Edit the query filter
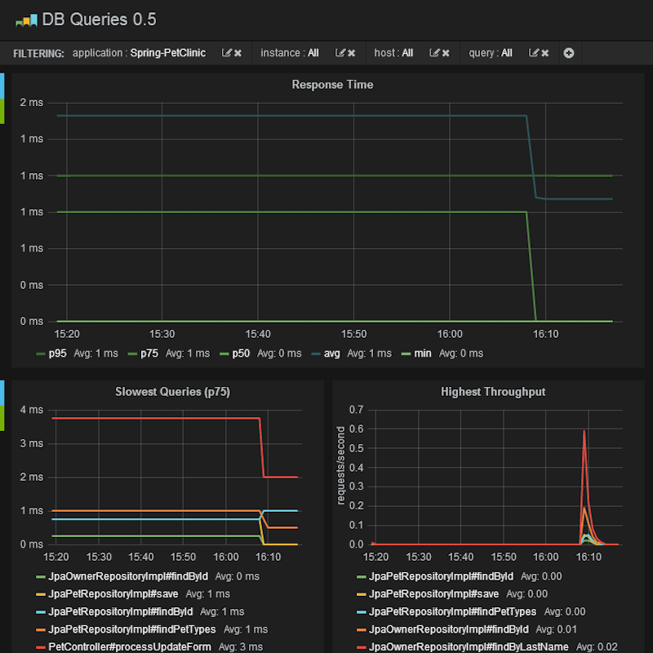The height and width of the screenshot is (653, 653). 534,53
